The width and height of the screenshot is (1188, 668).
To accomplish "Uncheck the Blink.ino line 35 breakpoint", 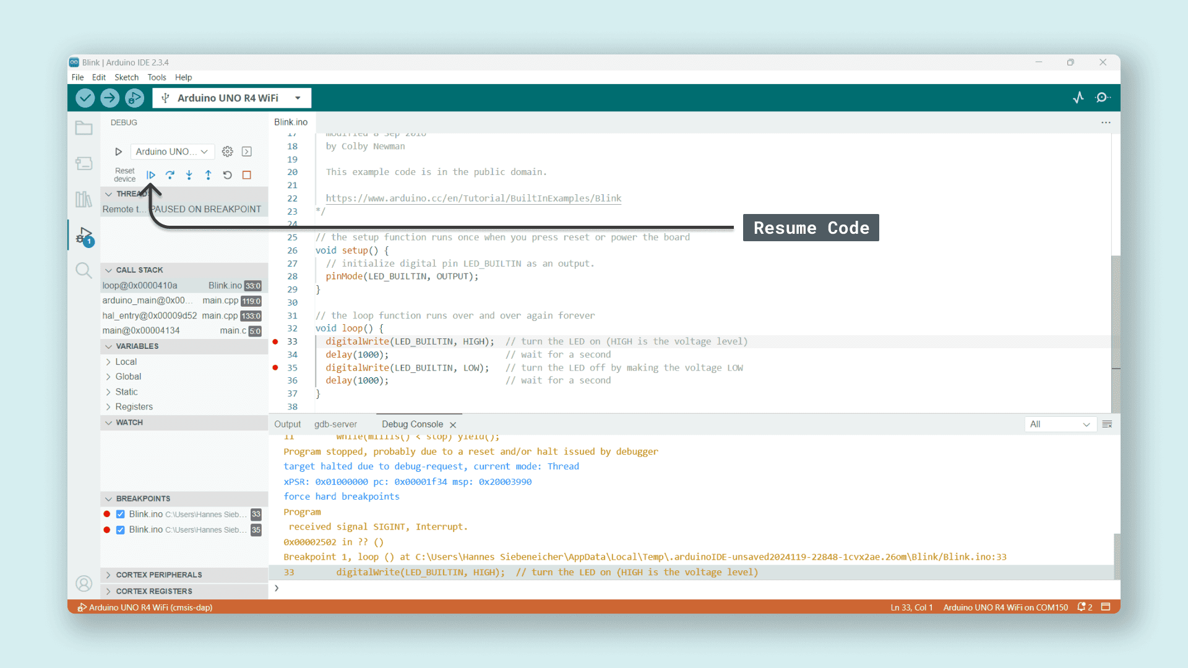I will point(120,530).
